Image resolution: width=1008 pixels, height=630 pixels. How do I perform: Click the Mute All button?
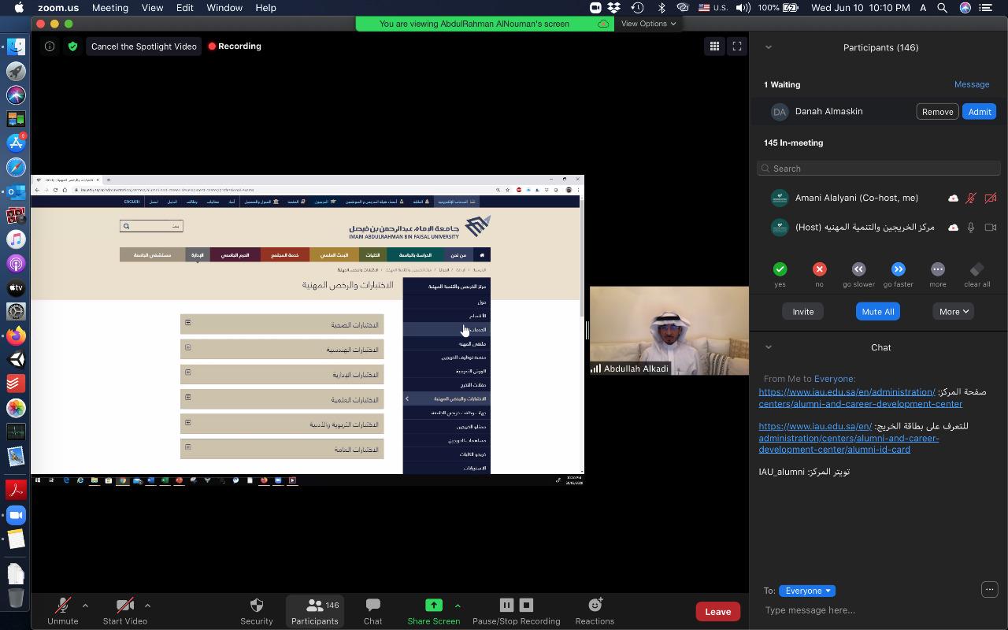(x=877, y=312)
